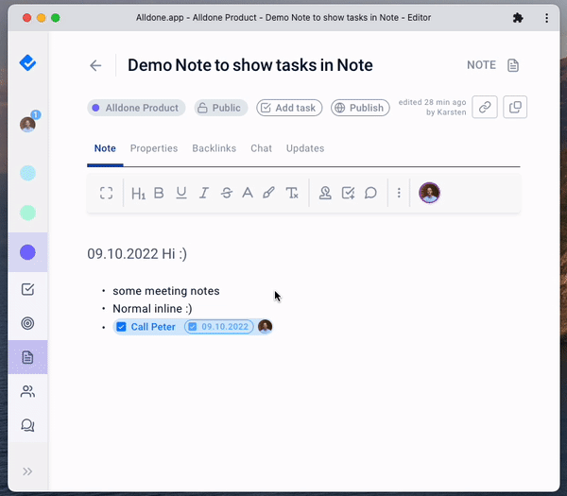Switch to the Backlinks tab
The height and width of the screenshot is (496, 567).
(215, 148)
